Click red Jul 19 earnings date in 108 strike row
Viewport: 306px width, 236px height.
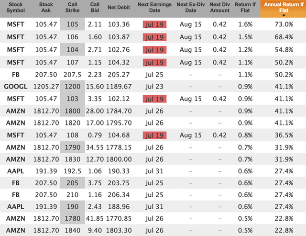tap(154, 135)
